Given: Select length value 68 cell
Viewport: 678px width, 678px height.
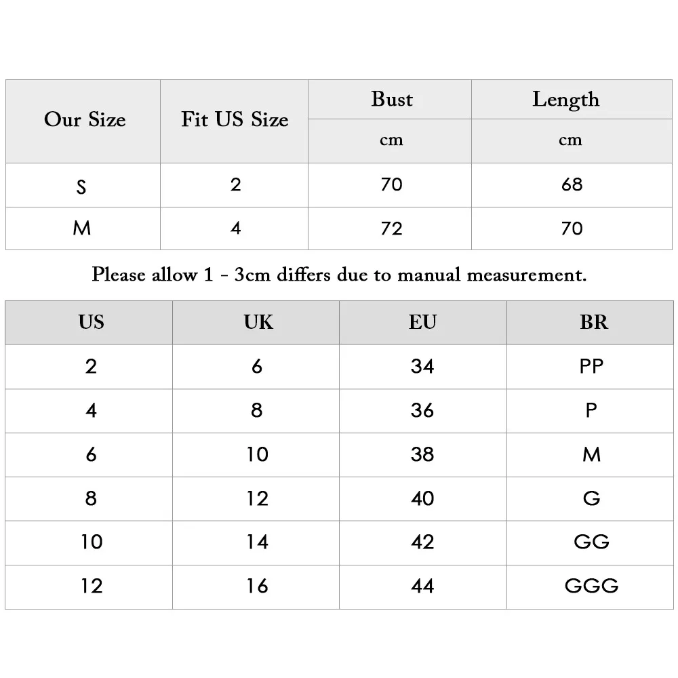Looking at the screenshot, I should 572,185.
